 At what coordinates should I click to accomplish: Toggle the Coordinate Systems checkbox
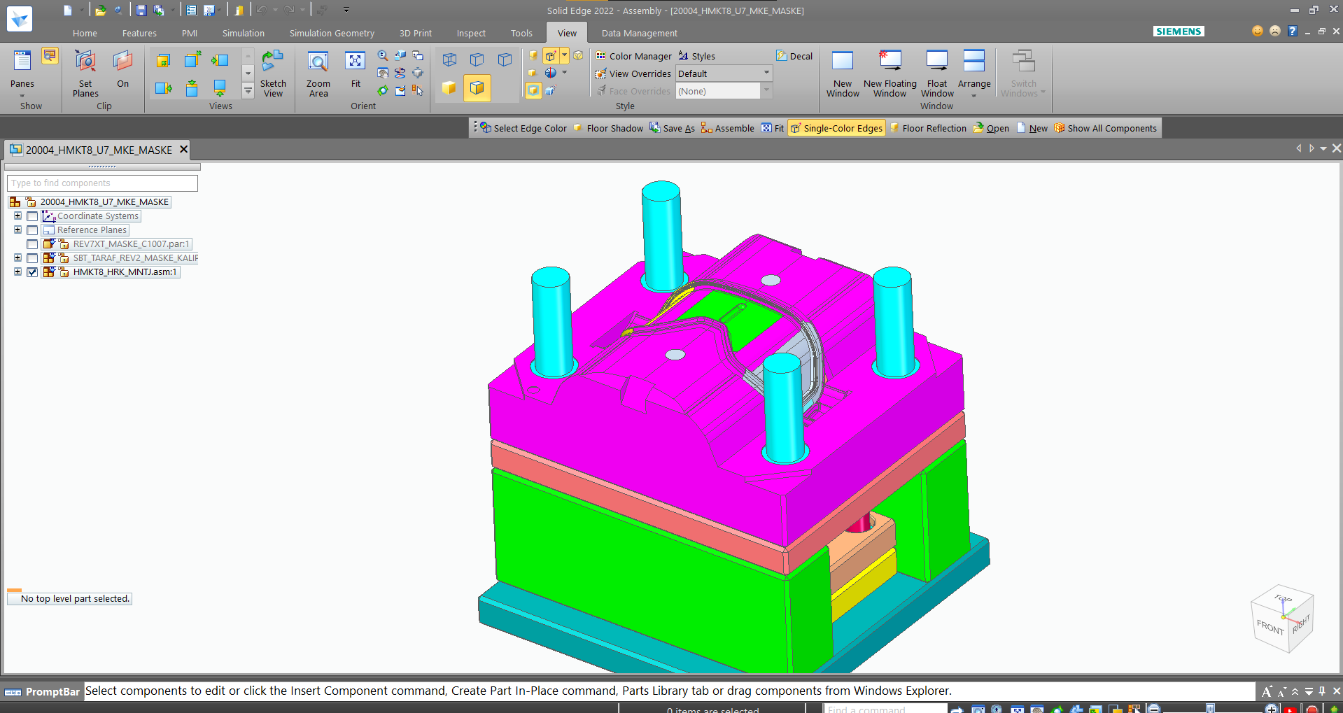point(32,216)
